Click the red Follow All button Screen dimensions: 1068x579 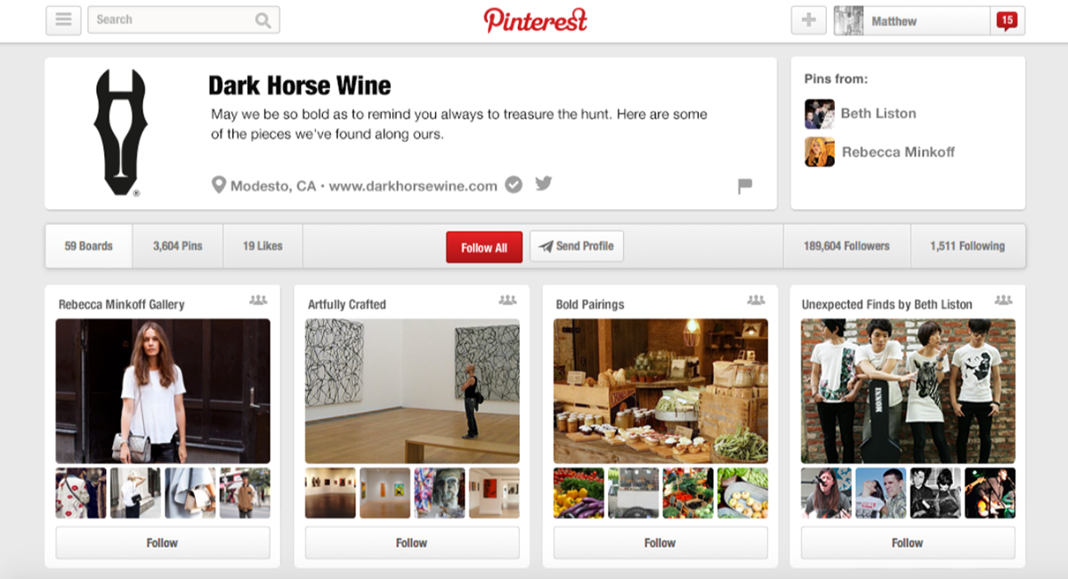(x=484, y=247)
